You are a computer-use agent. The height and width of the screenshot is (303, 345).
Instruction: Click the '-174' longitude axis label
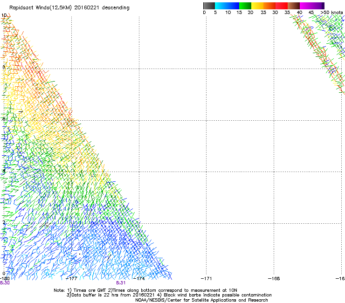pyautogui.click(x=139, y=279)
